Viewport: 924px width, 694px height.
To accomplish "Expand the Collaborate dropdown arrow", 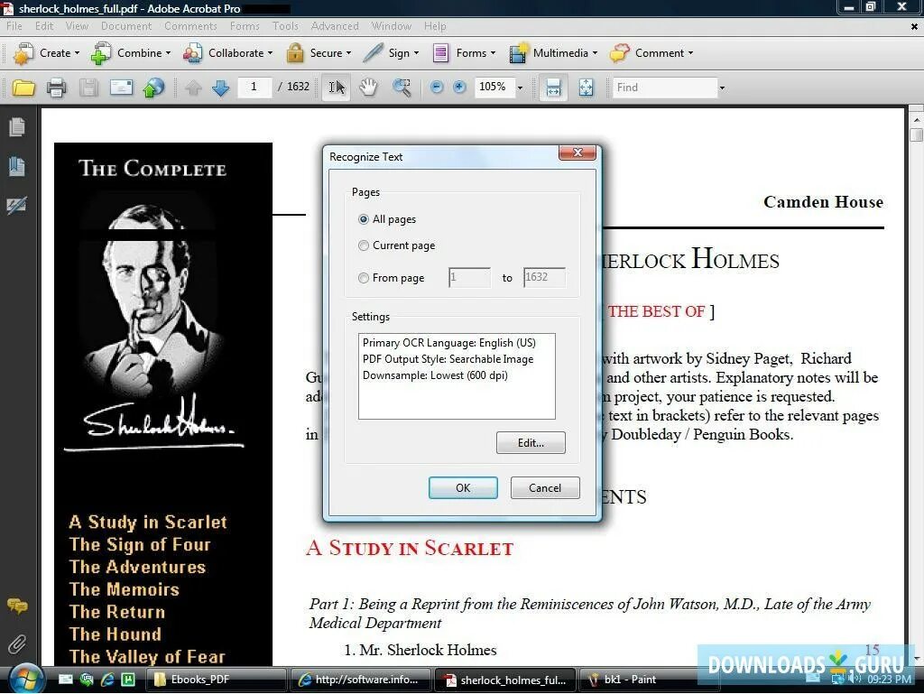I will (x=270, y=53).
